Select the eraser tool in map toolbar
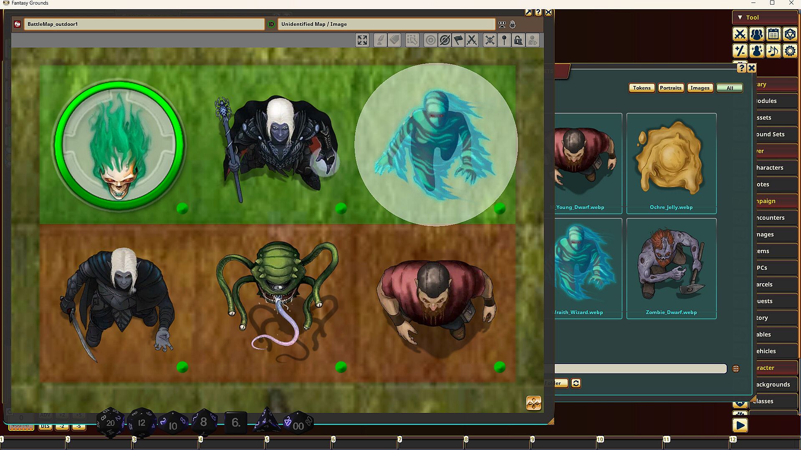Viewport: 801px width, 450px height. [394, 40]
